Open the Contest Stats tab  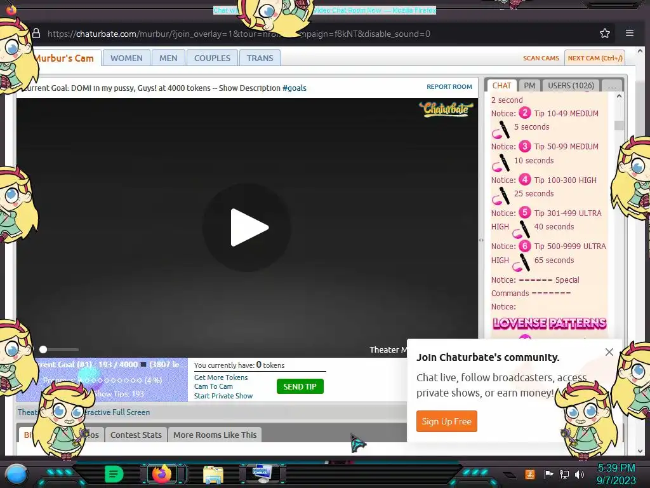pyautogui.click(x=136, y=435)
